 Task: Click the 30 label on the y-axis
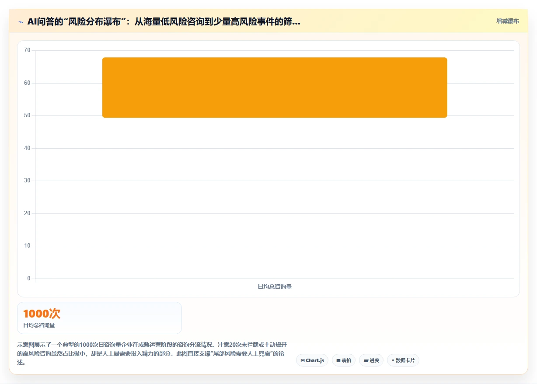[27, 181]
